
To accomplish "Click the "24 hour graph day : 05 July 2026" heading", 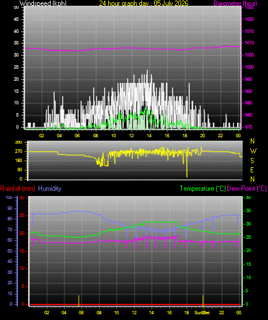I will coord(144,3).
